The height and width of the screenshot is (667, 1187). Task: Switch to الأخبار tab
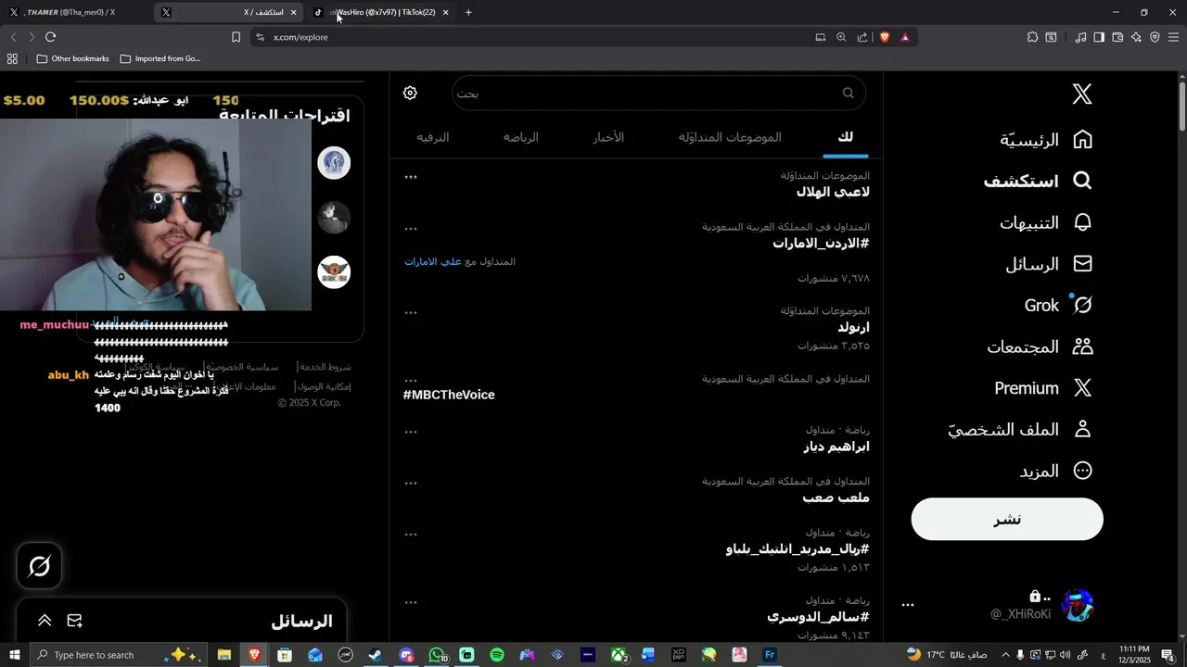[608, 137]
